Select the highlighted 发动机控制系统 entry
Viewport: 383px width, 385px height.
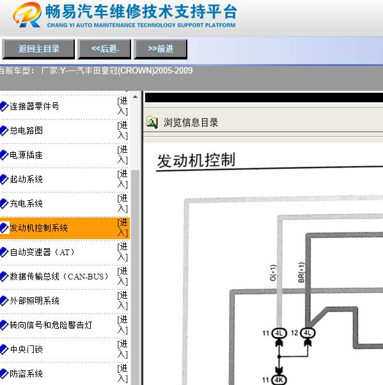point(38,228)
